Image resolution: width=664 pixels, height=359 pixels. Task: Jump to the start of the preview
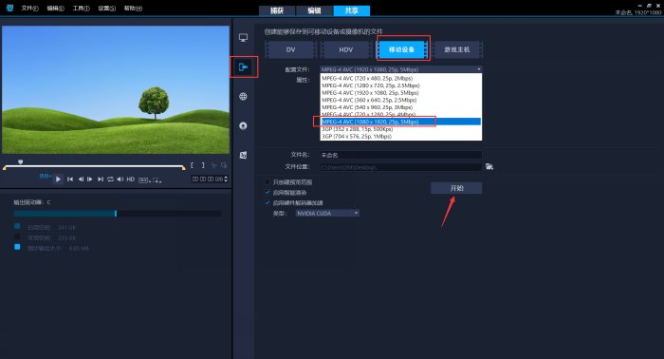[70, 179]
